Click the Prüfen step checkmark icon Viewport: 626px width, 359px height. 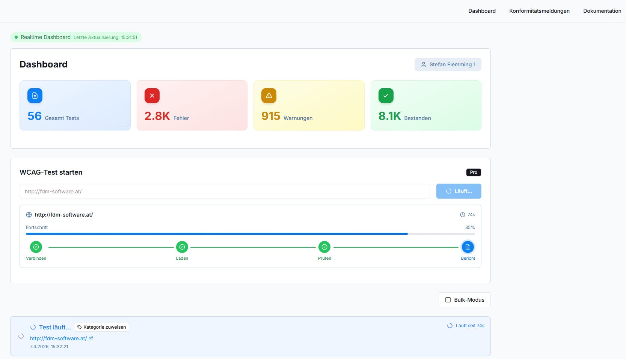point(324,247)
